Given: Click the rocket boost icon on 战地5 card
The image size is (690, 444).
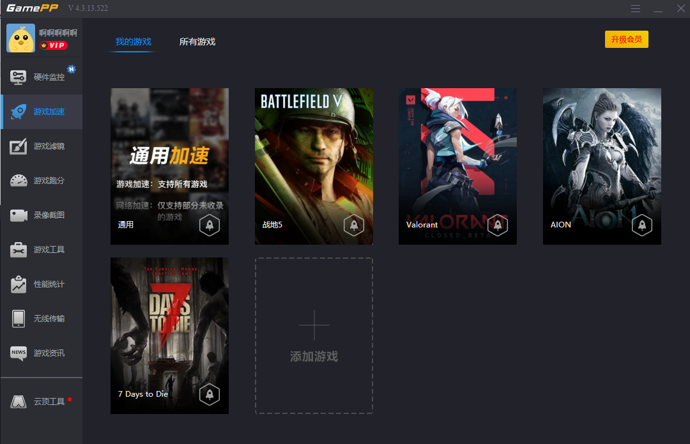Looking at the screenshot, I should [354, 226].
